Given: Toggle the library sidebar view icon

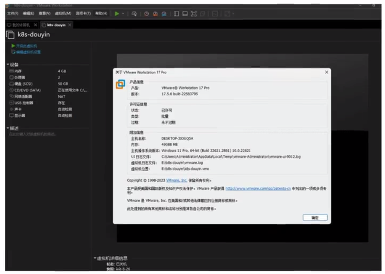Looking at the screenshot, I should point(176,14).
